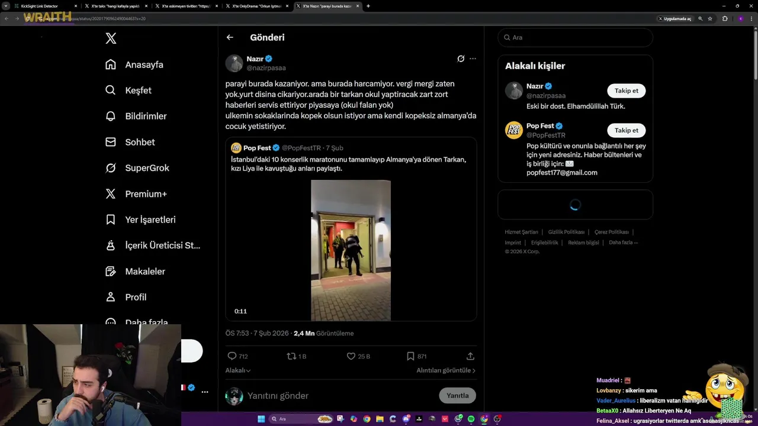Image resolution: width=758 pixels, height=426 pixels.
Task: Open Alıntıları görüntüle link
Action: 446,370
